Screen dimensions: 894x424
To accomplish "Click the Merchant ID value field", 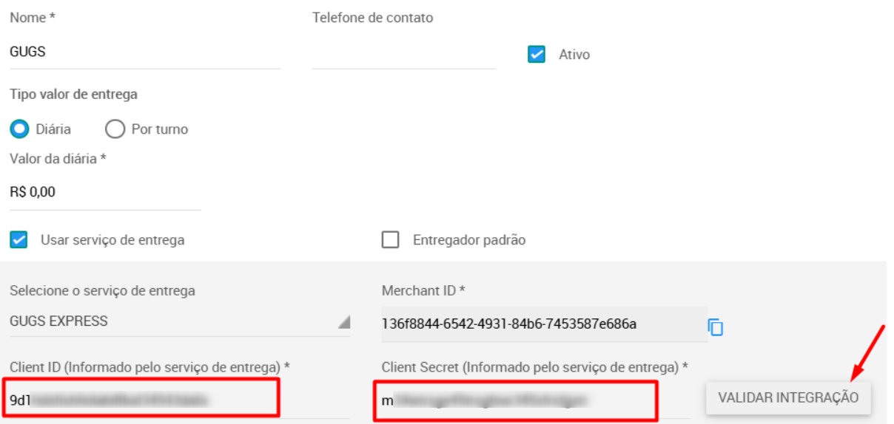I will tap(545, 324).
